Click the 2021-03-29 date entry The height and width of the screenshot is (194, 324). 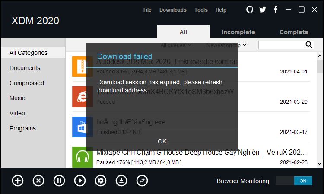pos(294,102)
